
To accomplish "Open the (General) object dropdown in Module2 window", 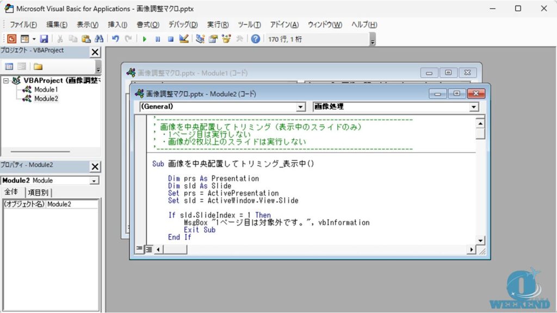I will click(x=300, y=107).
